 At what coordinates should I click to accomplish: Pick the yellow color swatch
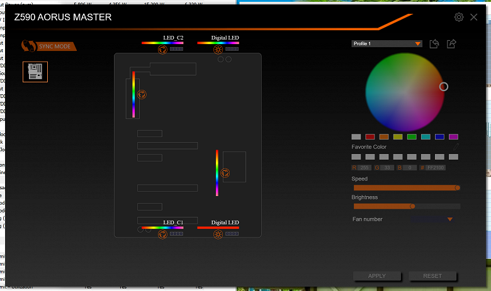398,136
